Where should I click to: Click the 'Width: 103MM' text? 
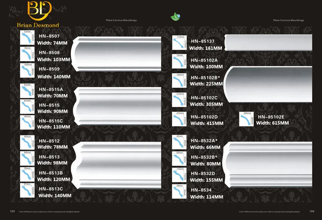(53, 60)
